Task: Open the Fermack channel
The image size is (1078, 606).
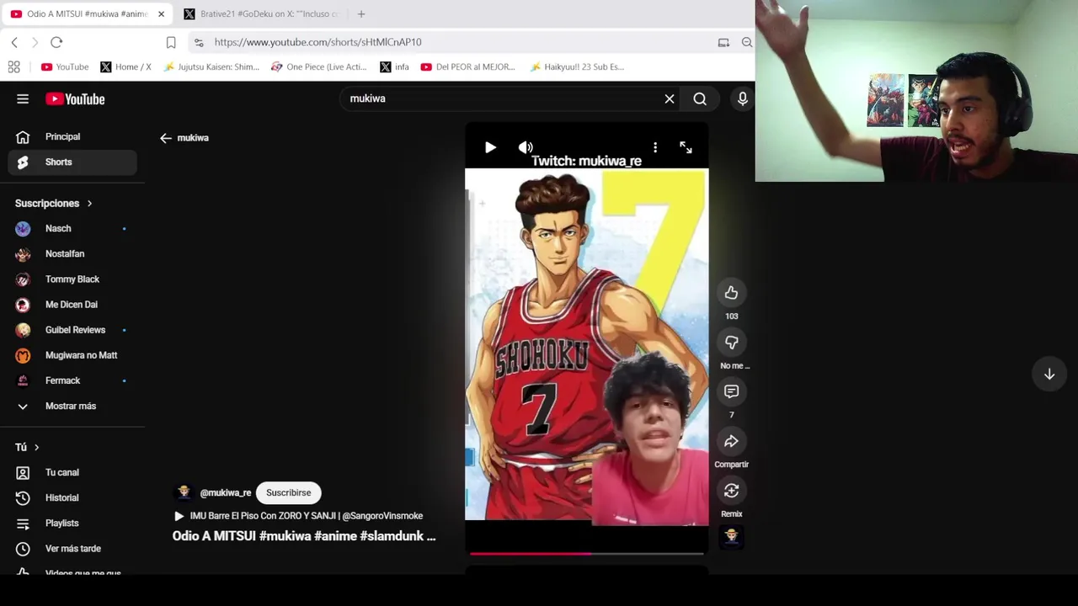Action: point(72,380)
